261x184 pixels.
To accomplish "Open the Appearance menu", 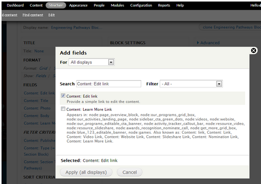I will [x=78, y=6].
